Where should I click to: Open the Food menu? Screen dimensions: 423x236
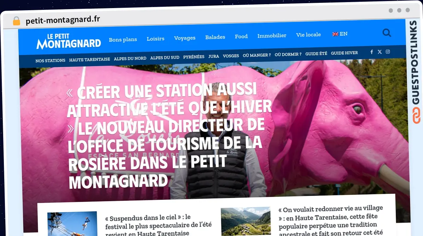click(x=241, y=36)
